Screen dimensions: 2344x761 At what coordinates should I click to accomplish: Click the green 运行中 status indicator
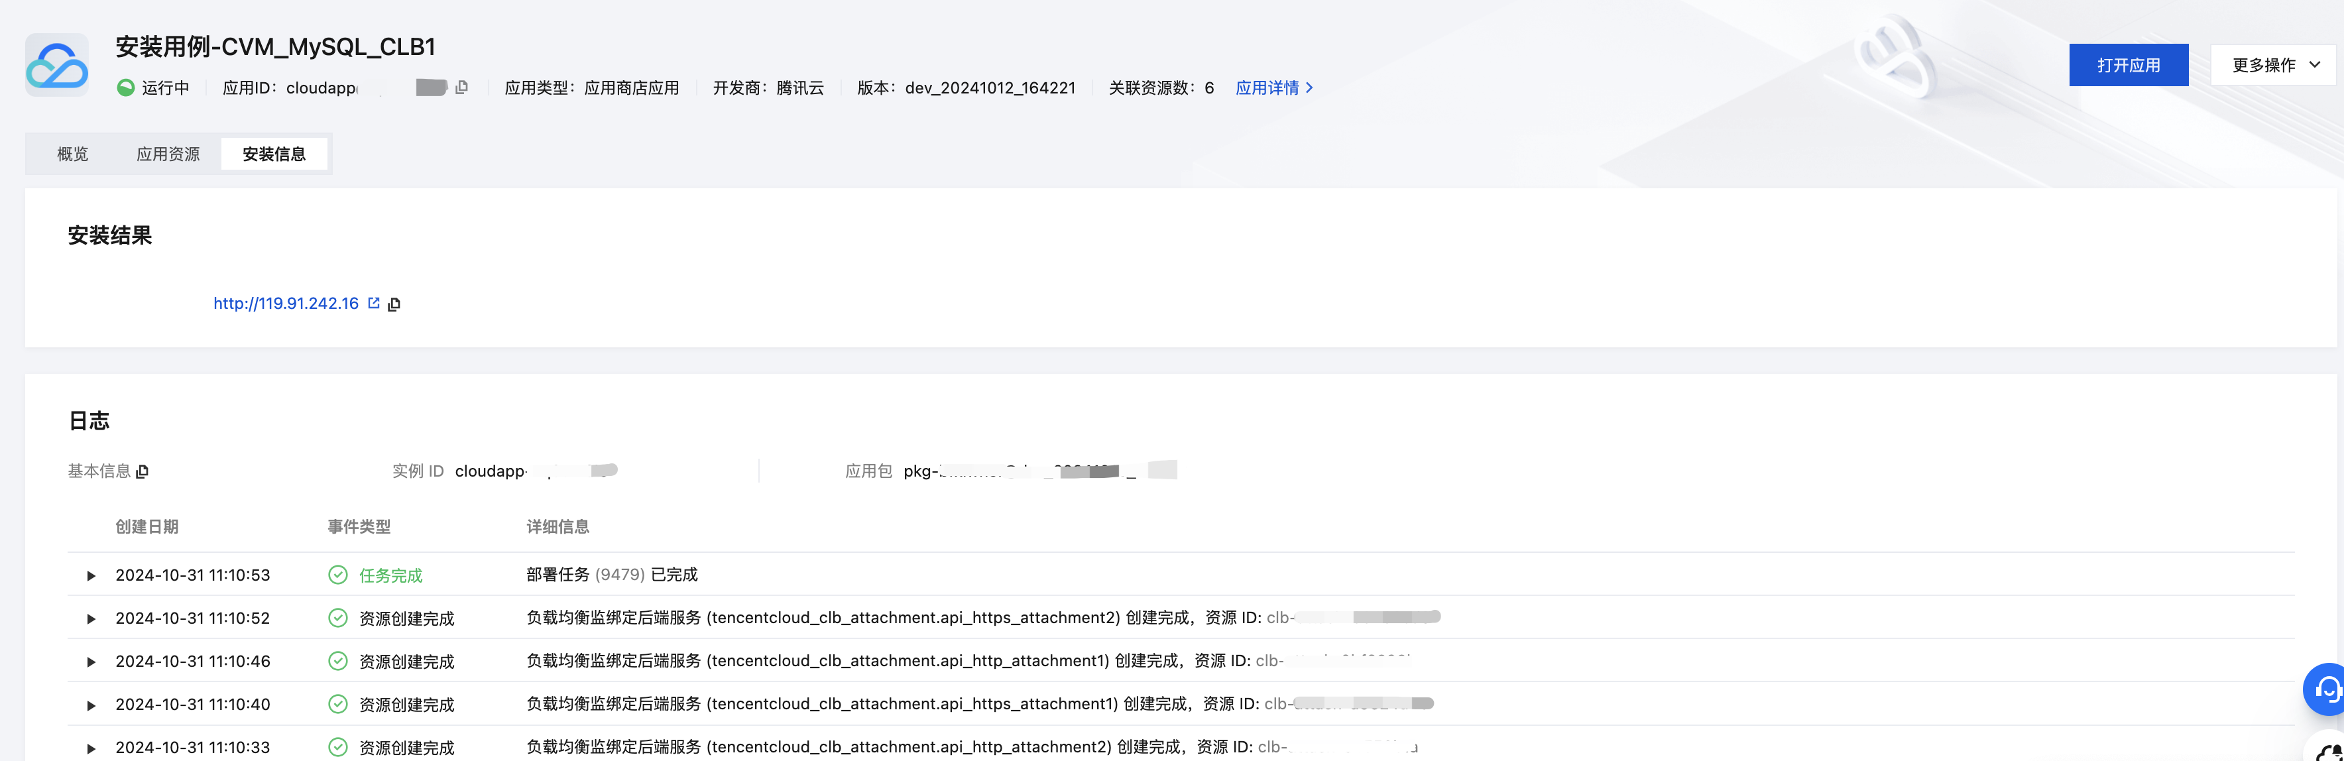click(125, 88)
